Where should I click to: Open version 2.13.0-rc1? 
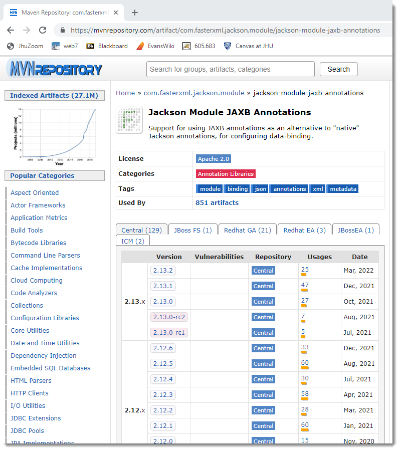pos(169,333)
